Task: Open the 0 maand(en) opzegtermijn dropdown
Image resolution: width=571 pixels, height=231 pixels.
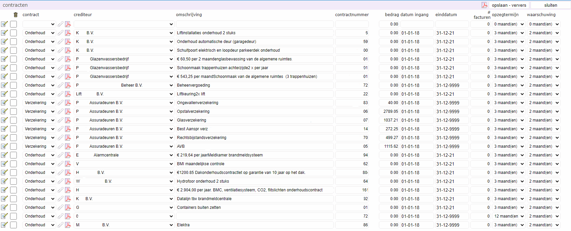Action: coord(508,24)
